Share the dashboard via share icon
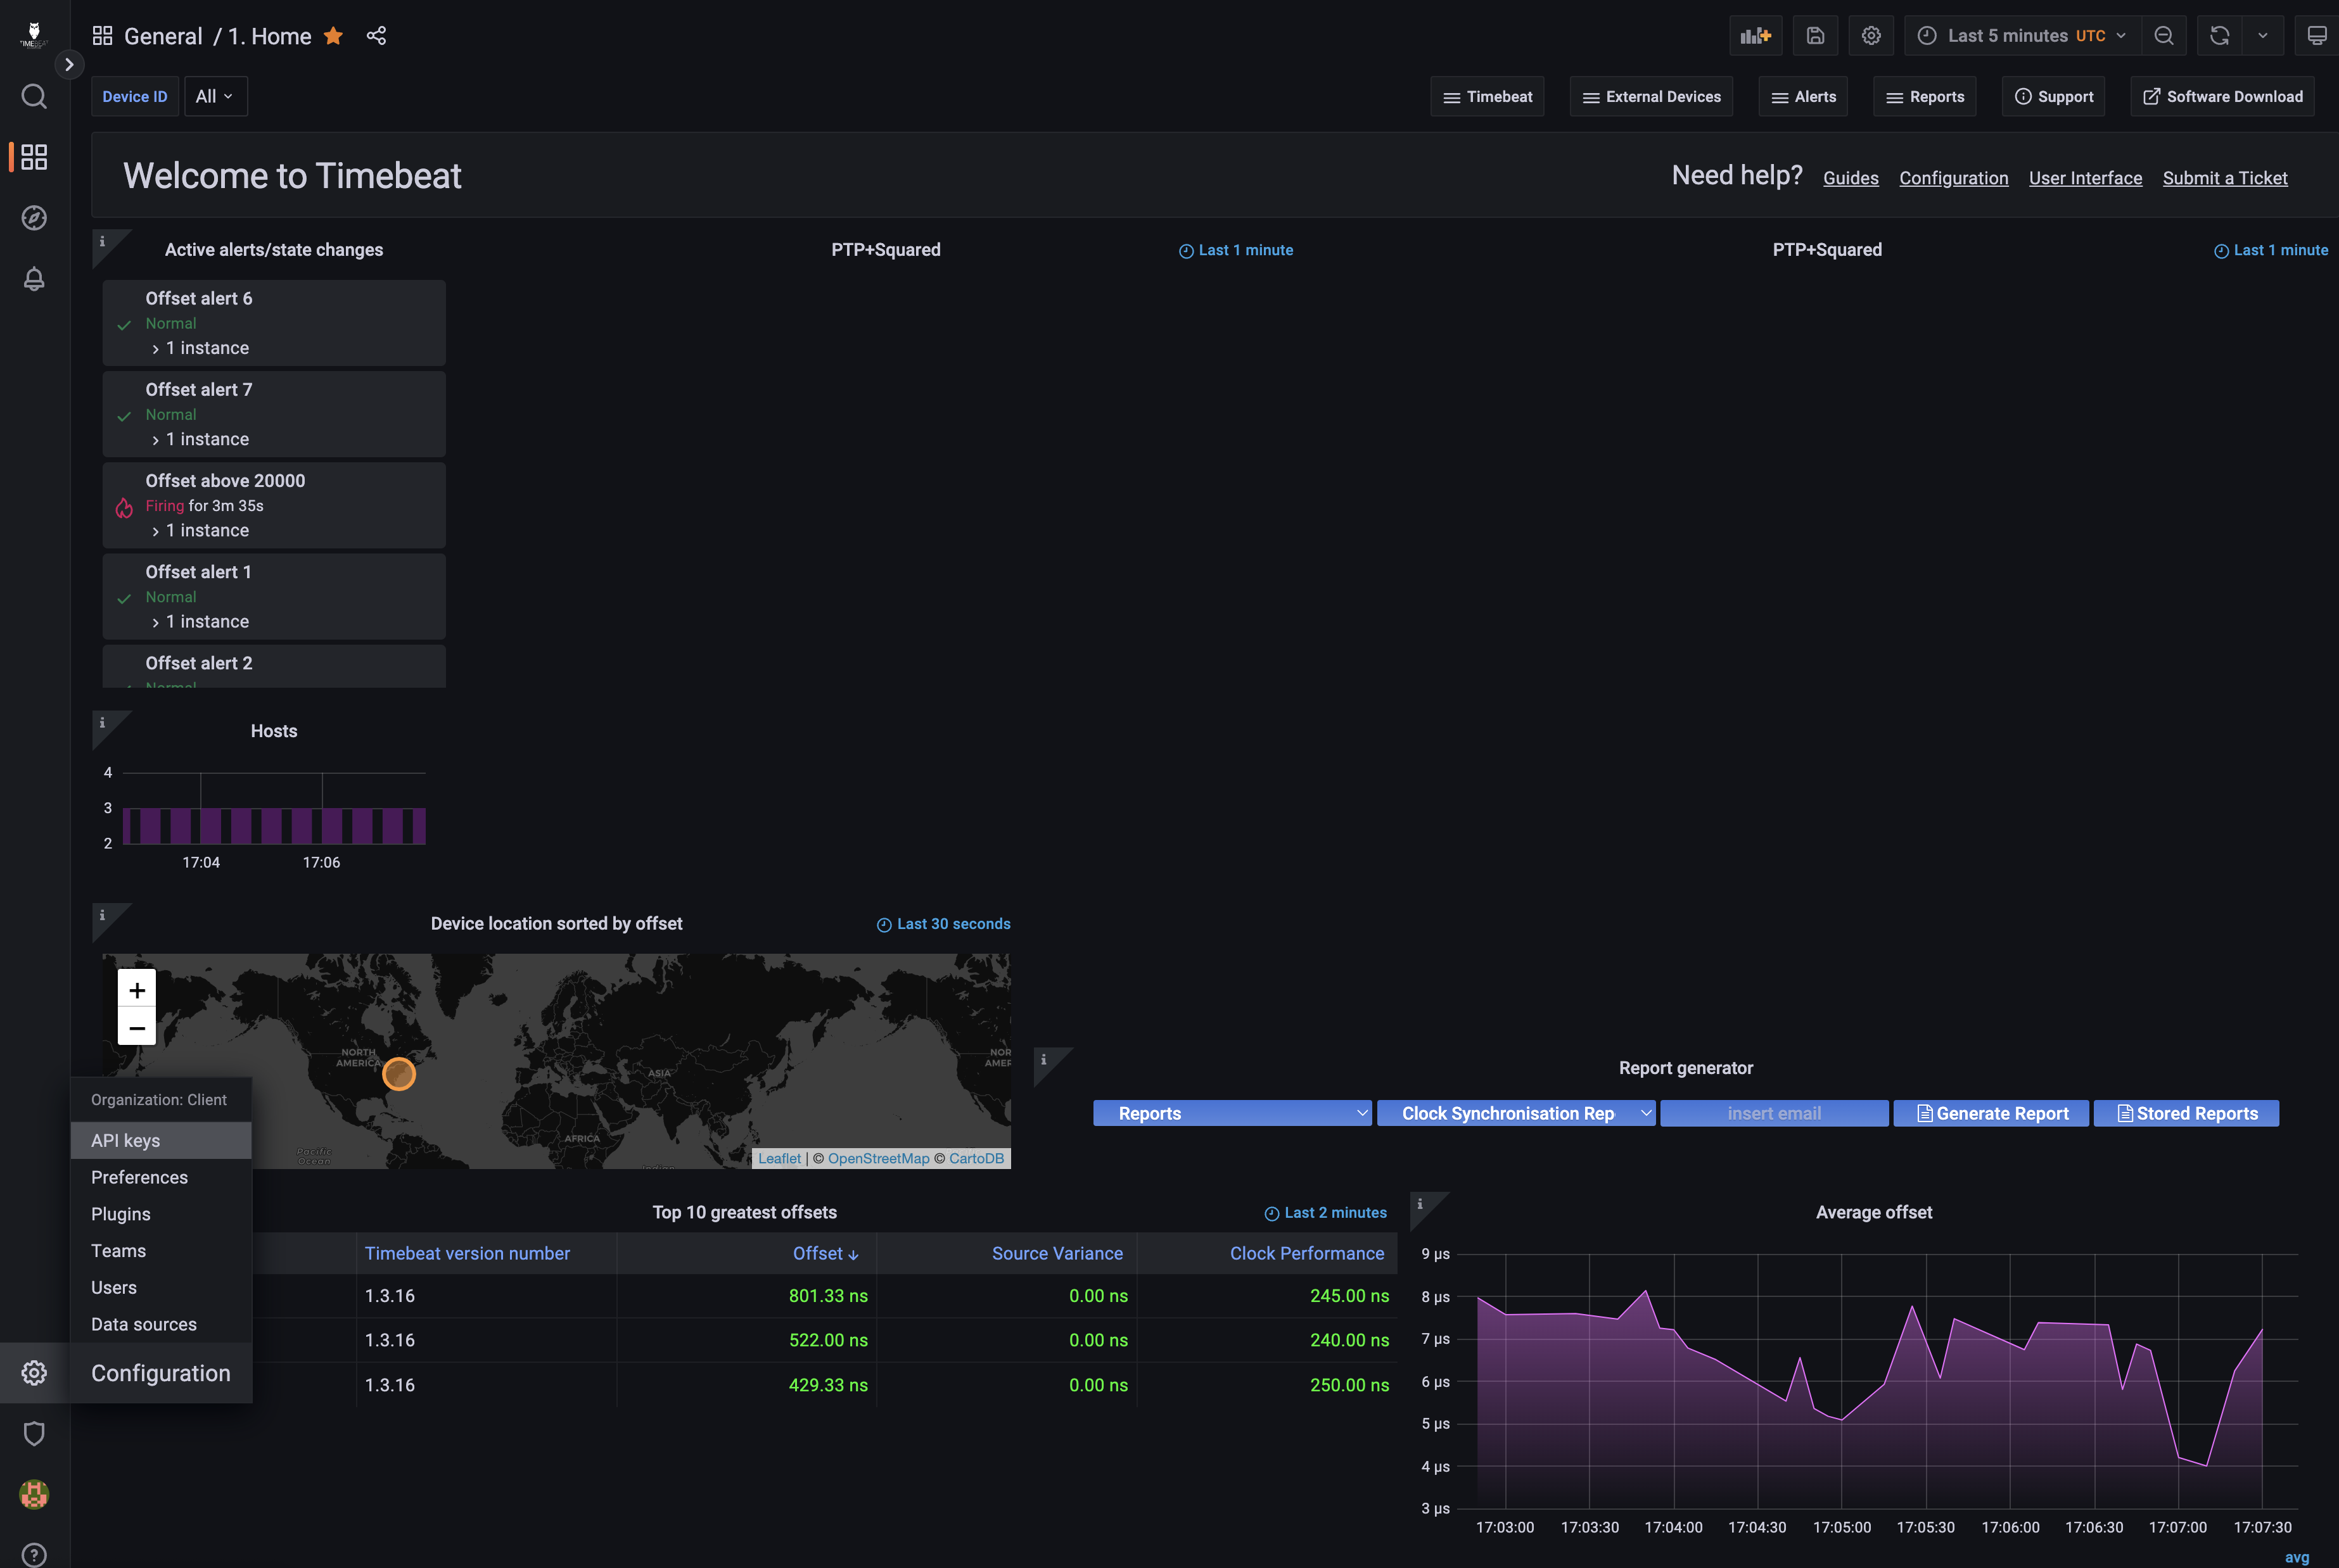Image resolution: width=2339 pixels, height=1568 pixels. pos(376,36)
